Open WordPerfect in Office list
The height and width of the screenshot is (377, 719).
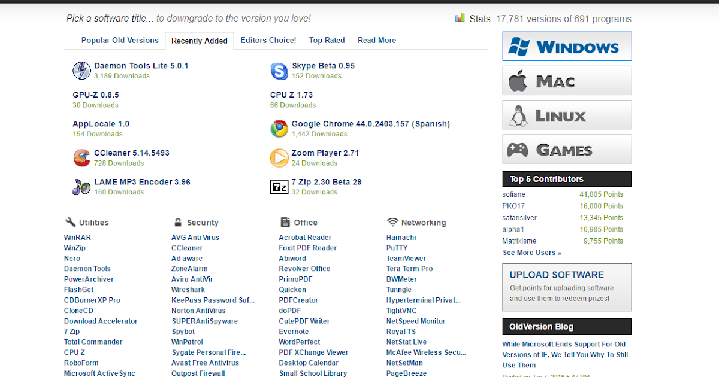coord(300,342)
